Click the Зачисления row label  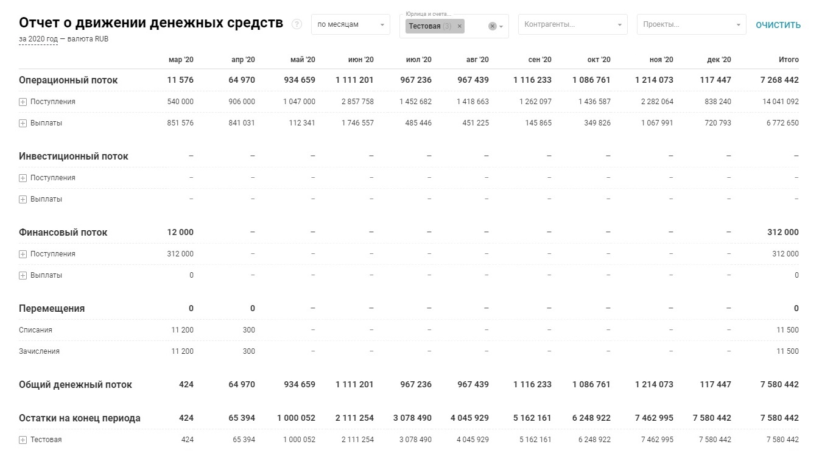coord(39,351)
